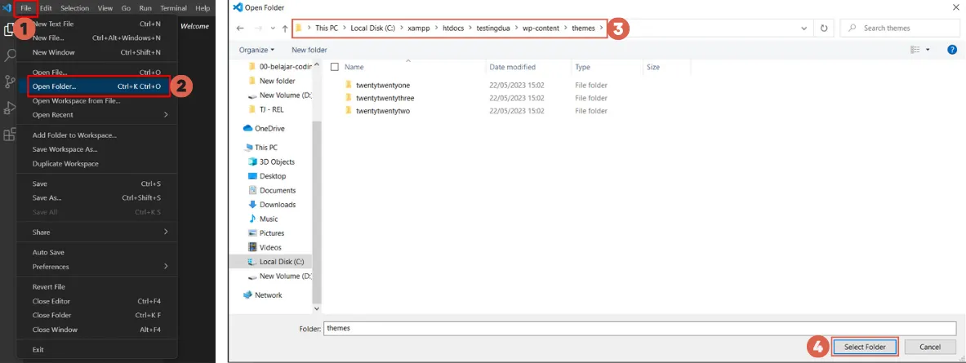Sort by the Date modified column header
The image size is (966, 363).
tap(512, 67)
